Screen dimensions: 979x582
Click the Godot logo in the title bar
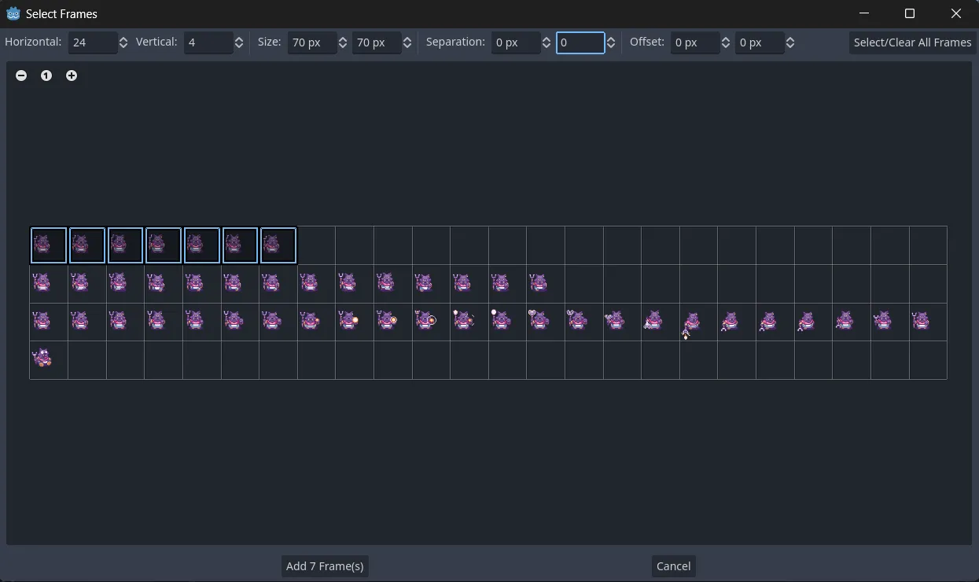[13, 13]
